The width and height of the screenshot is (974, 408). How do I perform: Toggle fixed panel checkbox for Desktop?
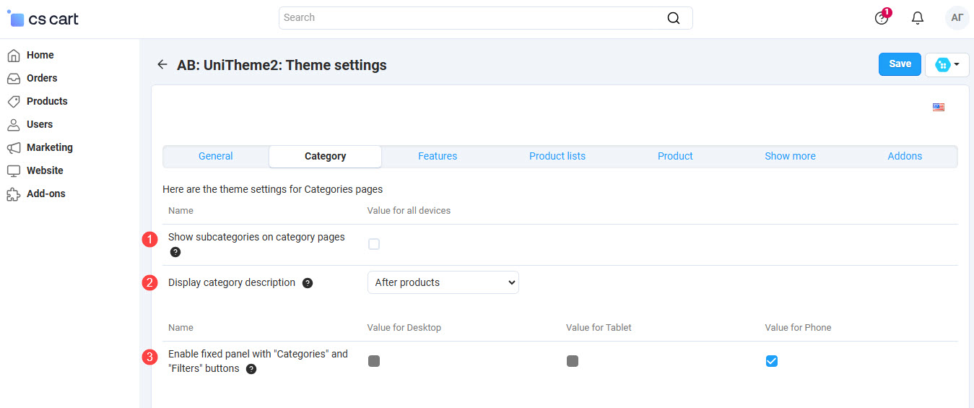pos(374,361)
